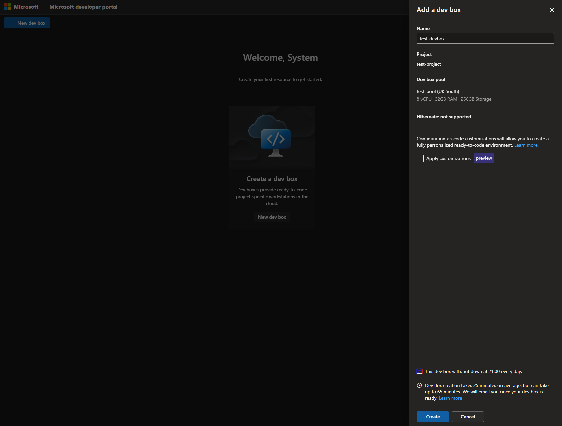The width and height of the screenshot is (562, 426).
Task: Click the Name input containing test-devbox
Action: (x=485, y=38)
